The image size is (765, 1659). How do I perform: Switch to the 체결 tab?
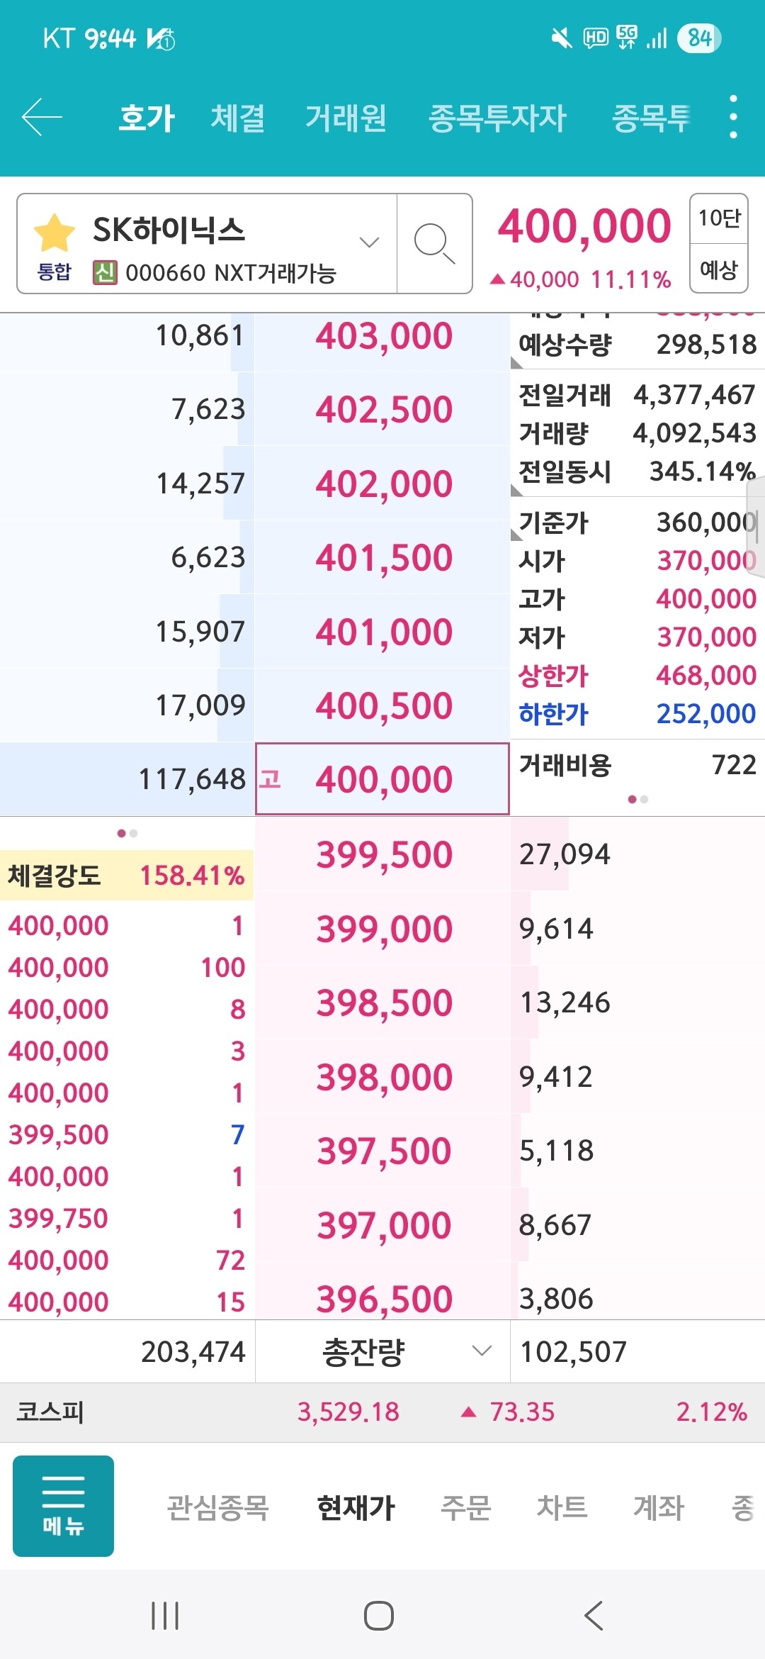tap(237, 118)
